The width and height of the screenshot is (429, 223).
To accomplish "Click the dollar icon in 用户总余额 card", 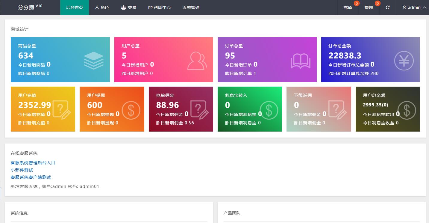I will (x=407, y=110).
